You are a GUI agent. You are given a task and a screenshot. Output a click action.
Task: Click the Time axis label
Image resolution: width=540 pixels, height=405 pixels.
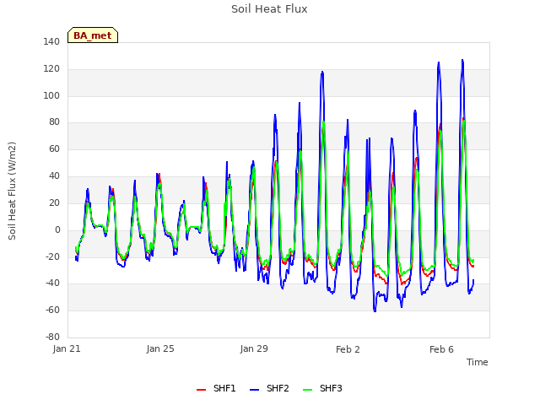click(478, 362)
